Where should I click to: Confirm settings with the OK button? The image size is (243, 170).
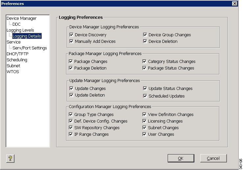[x=181, y=158]
